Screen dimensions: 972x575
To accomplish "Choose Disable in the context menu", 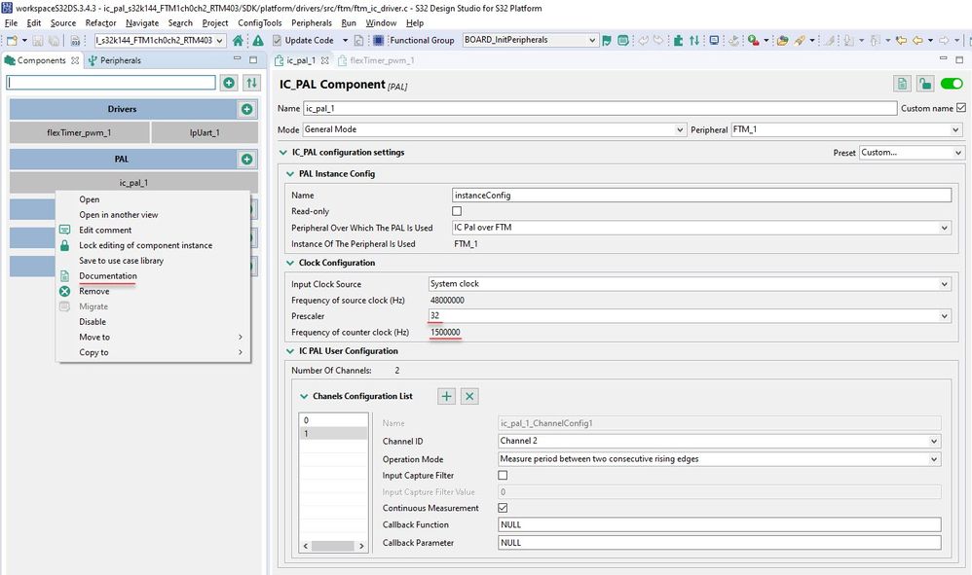I will pyautogui.click(x=93, y=322).
